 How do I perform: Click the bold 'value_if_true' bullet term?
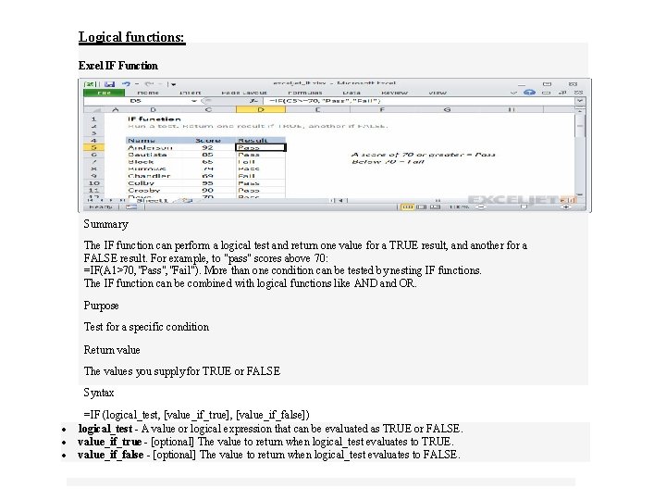tap(109, 442)
